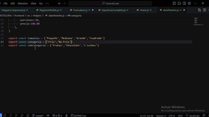
Task: Change indentation via Spaces: 4
Action: point(161,116)
